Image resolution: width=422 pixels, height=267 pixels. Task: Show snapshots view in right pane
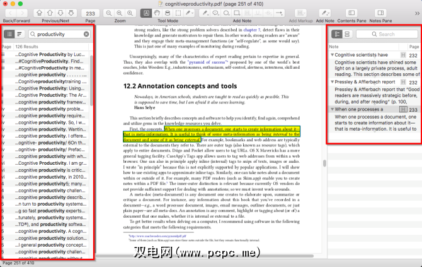click(347, 34)
